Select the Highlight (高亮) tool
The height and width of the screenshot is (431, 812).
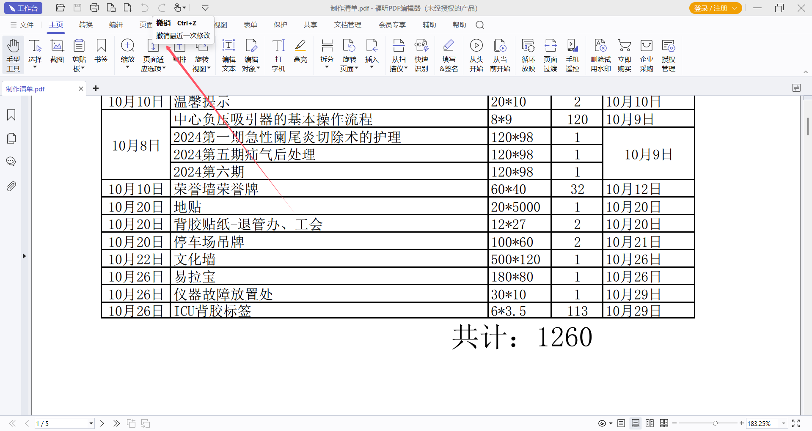coord(300,51)
